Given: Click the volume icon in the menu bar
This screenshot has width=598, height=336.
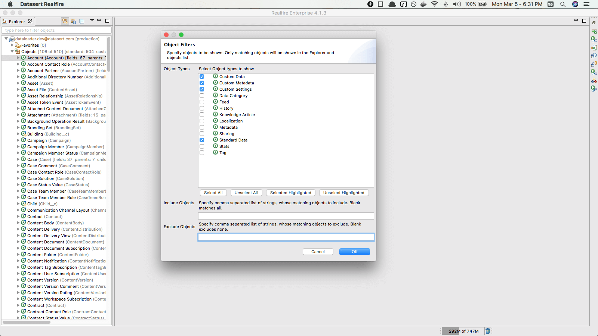Looking at the screenshot, I should 457,4.
